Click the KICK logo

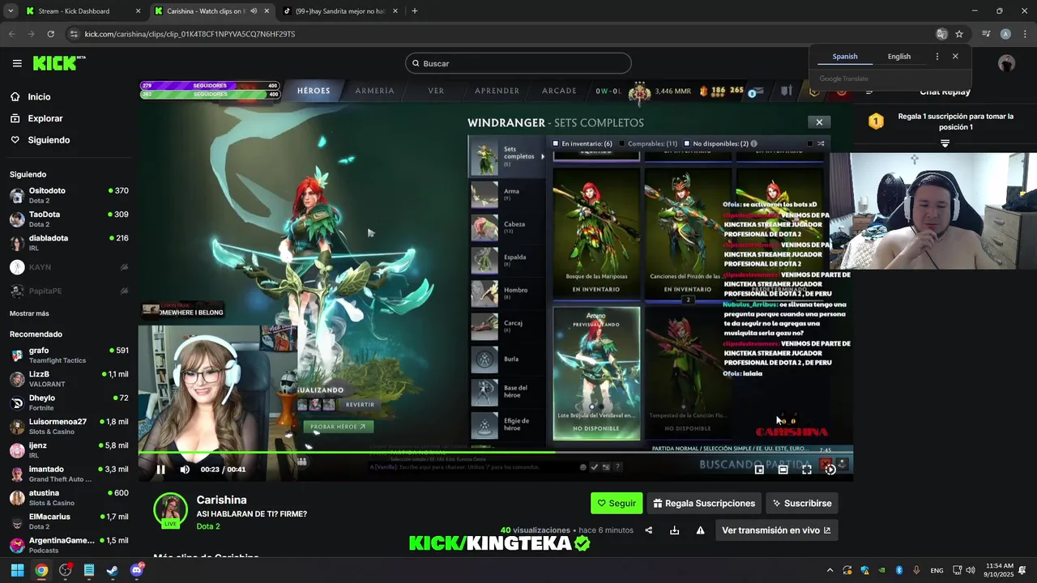coord(58,63)
